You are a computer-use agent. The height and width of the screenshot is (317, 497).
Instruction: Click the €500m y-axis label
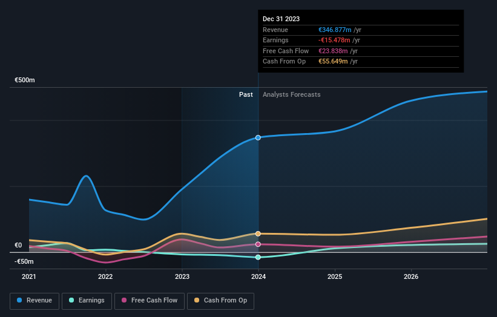coord(25,80)
